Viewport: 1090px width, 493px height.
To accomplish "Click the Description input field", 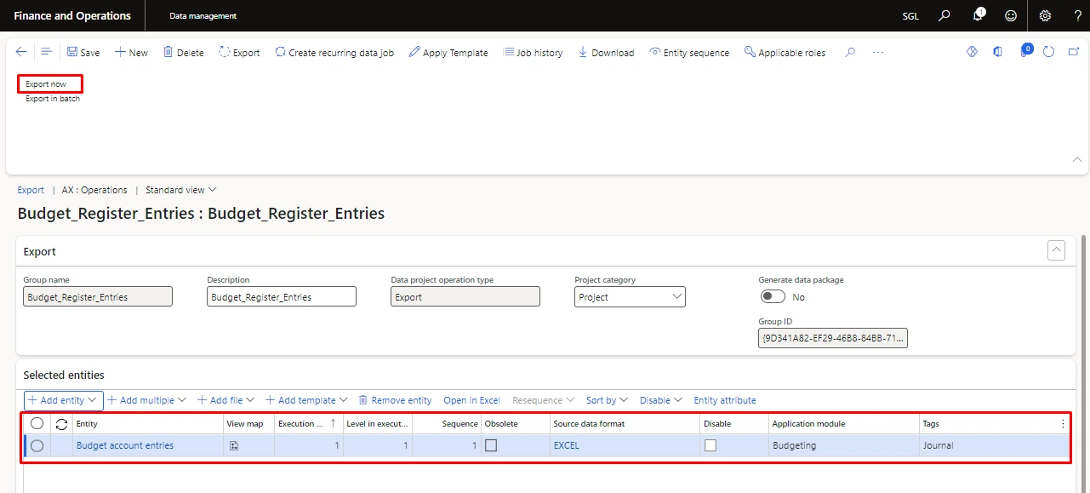I will tap(282, 296).
